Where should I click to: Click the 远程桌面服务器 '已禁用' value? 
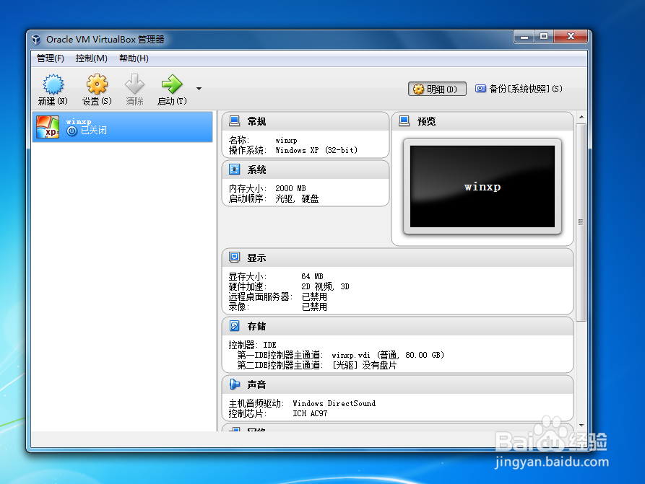point(314,296)
